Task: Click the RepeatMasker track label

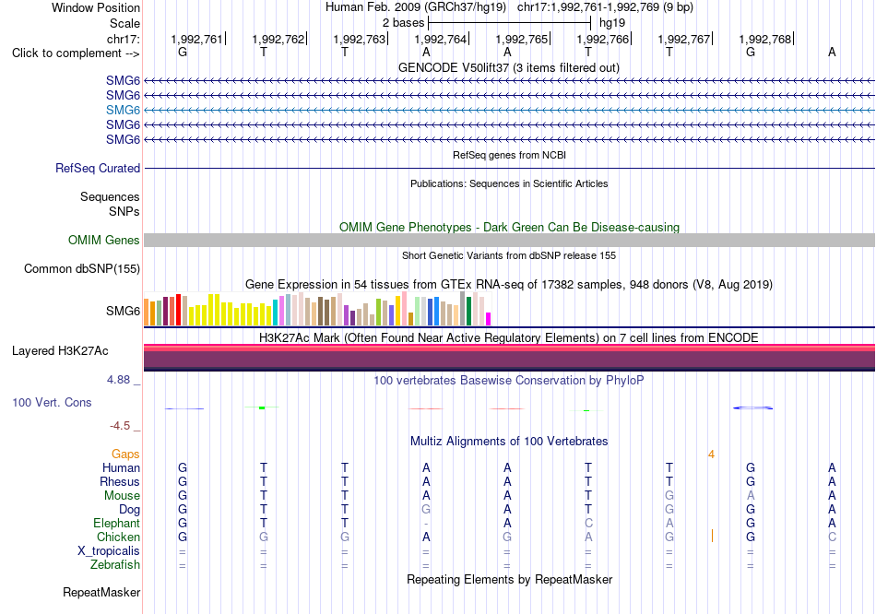Action: (101, 592)
